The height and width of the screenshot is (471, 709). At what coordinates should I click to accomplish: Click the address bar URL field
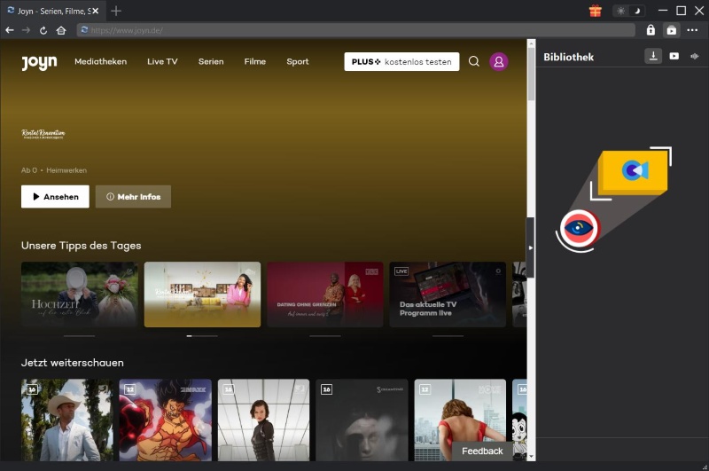[x=356, y=30]
